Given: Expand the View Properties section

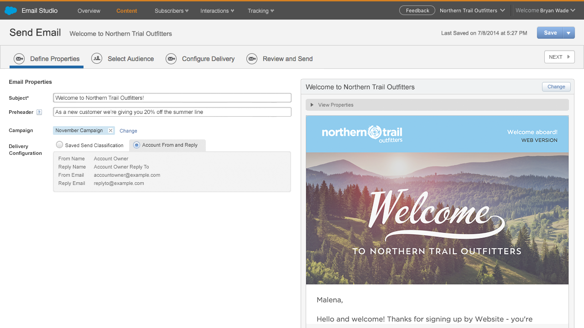Looking at the screenshot, I should coord(437,105).
